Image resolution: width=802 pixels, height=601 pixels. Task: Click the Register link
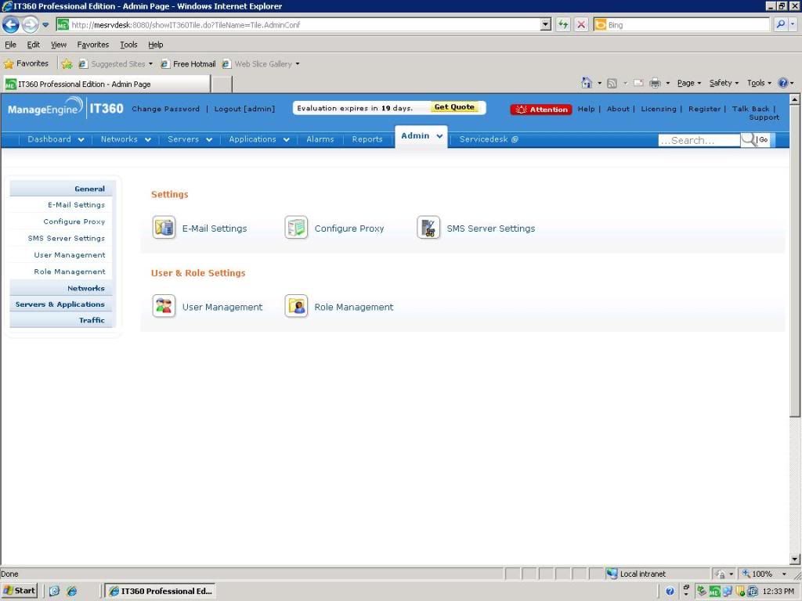704,109
